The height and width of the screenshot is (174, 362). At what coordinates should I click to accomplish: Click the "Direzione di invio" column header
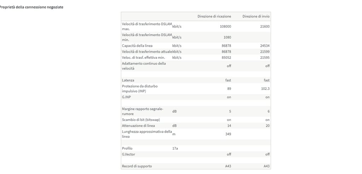[256, 16]
